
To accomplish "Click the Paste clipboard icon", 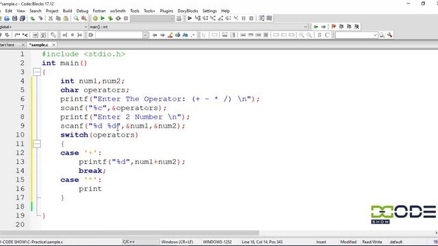I will [66, 18].
